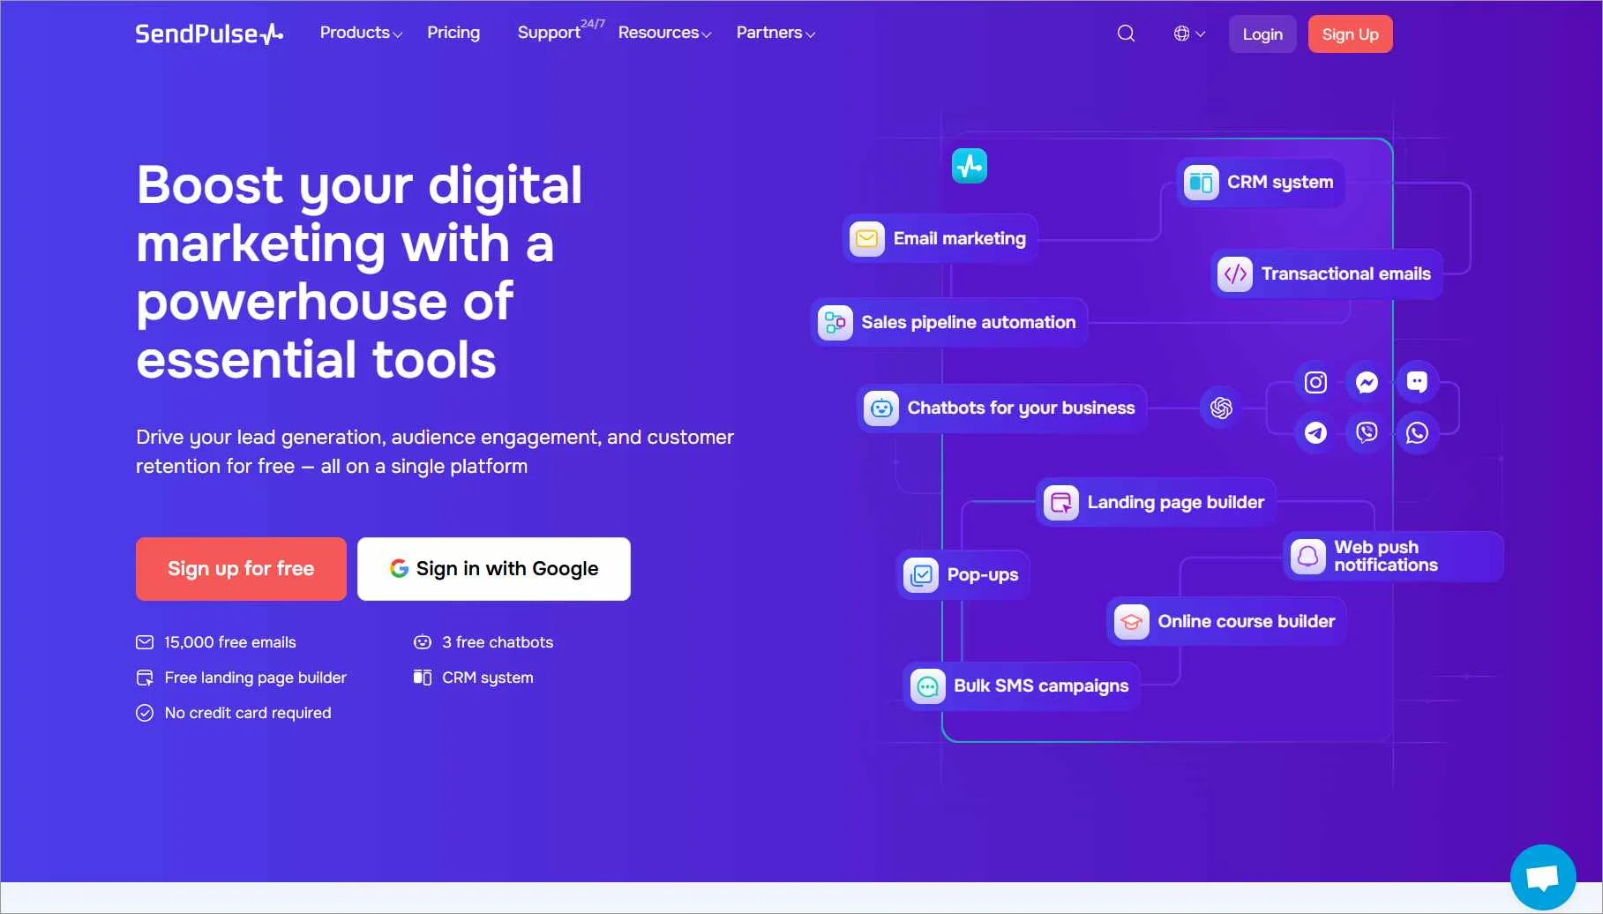Open the Landing page builder feature
Screen dimensions: 1603x914
coord(1156,502)
